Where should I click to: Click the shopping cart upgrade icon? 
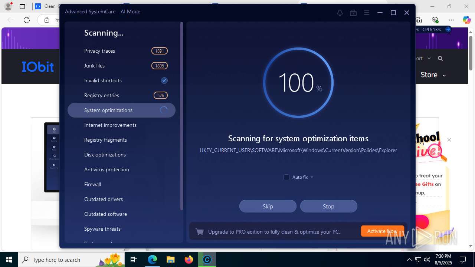(200, 232)
